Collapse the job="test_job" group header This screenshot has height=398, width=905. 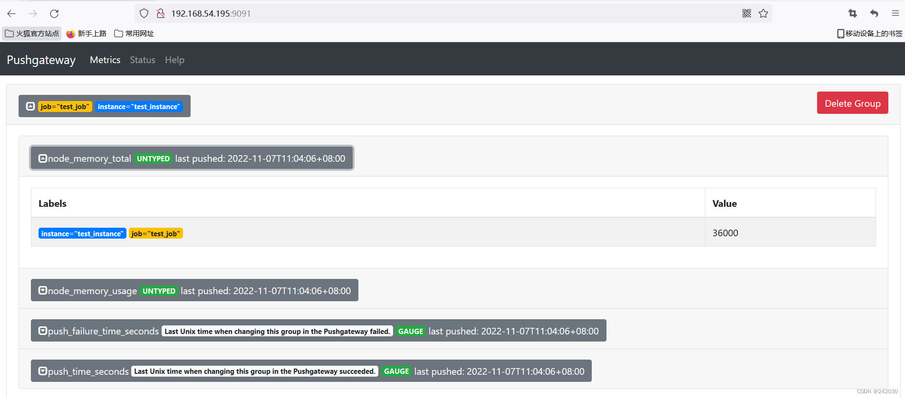(x=105, y=106)
